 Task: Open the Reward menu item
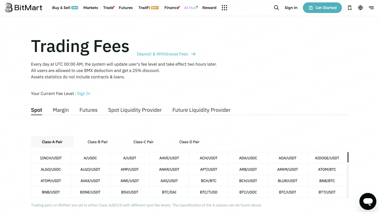(209, 8)
